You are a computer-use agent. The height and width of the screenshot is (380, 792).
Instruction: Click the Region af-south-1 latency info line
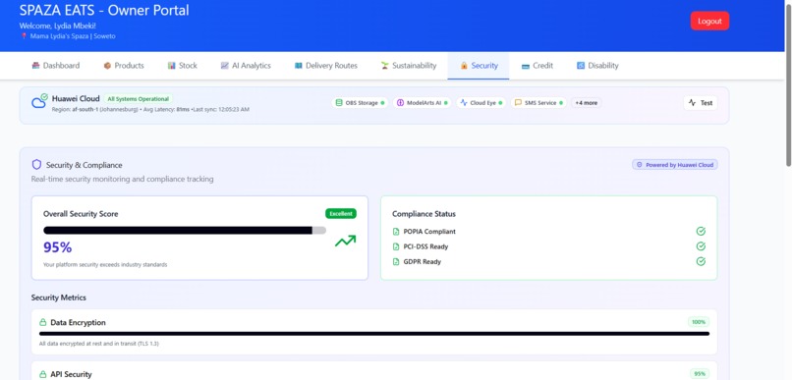150,110
